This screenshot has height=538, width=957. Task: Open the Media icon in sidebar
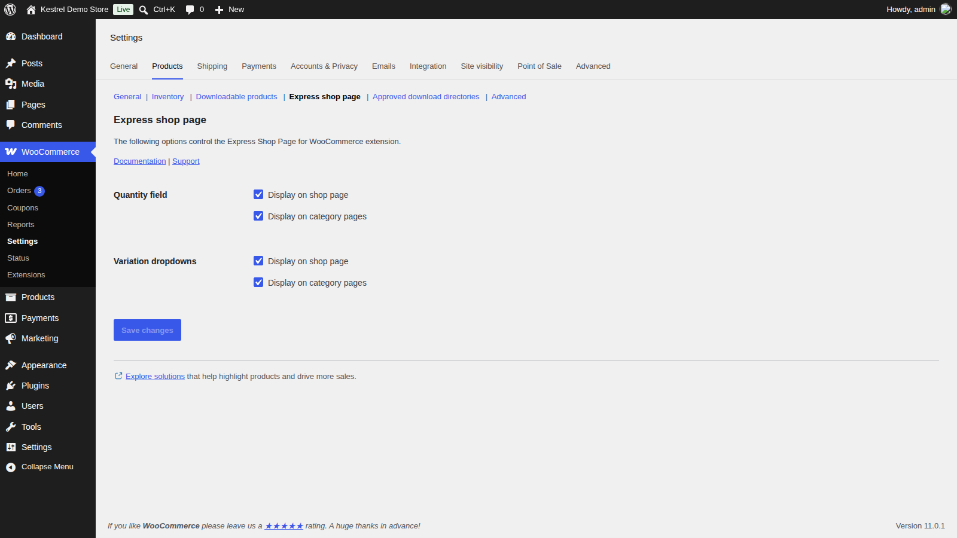tap(11, 84)
